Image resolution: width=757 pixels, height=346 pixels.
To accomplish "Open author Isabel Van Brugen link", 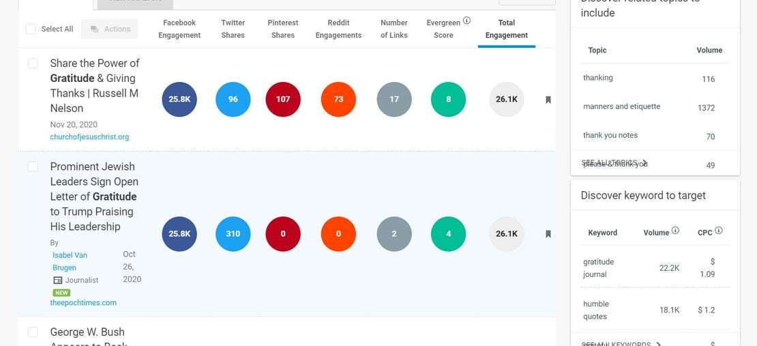I will pos(70,261).
